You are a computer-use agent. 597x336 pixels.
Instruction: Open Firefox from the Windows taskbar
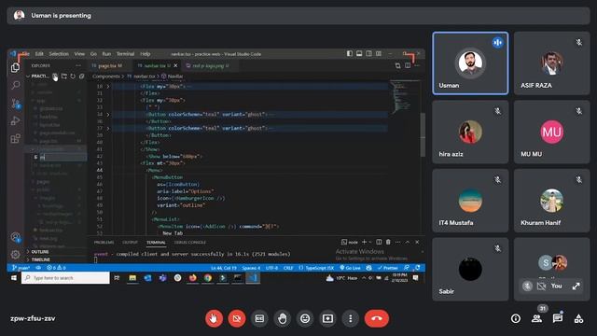coord(193,278)
